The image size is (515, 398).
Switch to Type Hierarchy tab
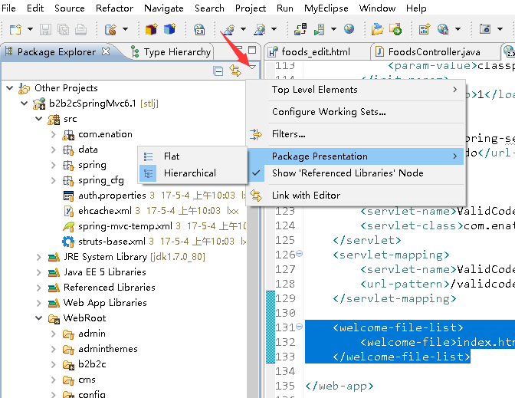click(x=171, y=52)
